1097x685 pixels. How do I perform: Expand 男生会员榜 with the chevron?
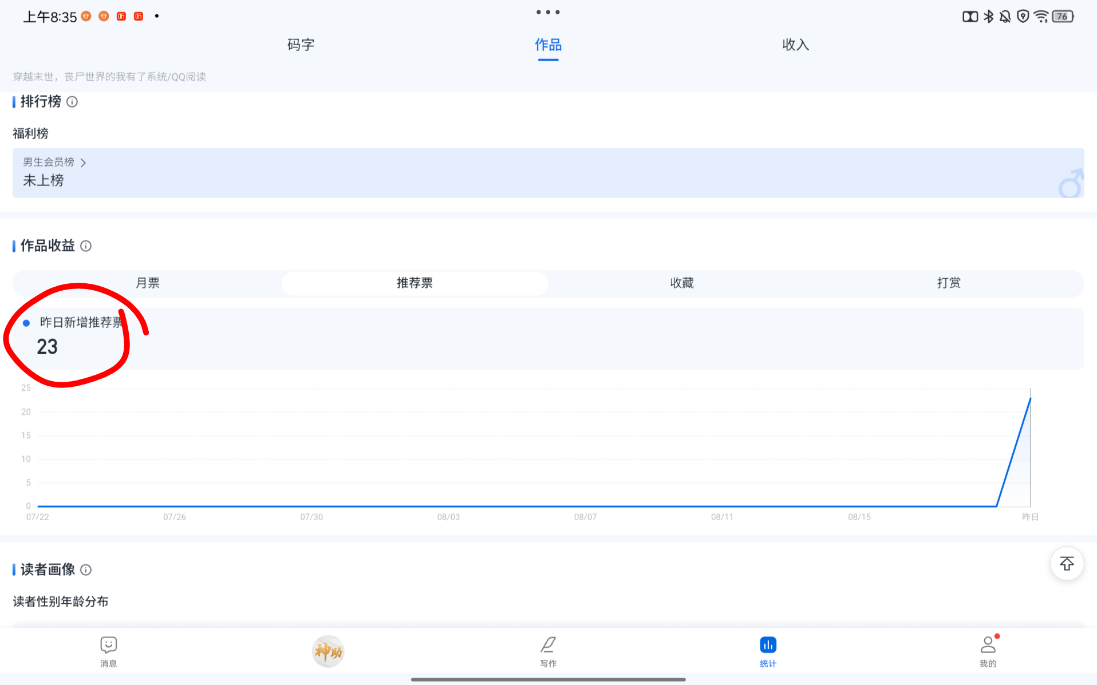pos(83,163)
